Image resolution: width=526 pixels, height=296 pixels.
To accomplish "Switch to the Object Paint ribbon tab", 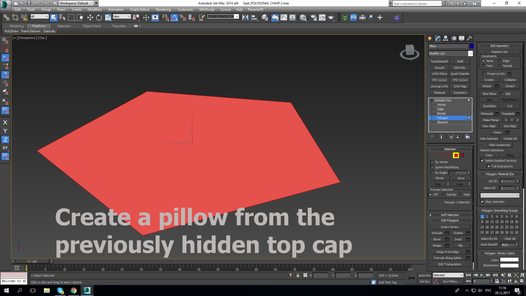I will (x=92, y=26).
